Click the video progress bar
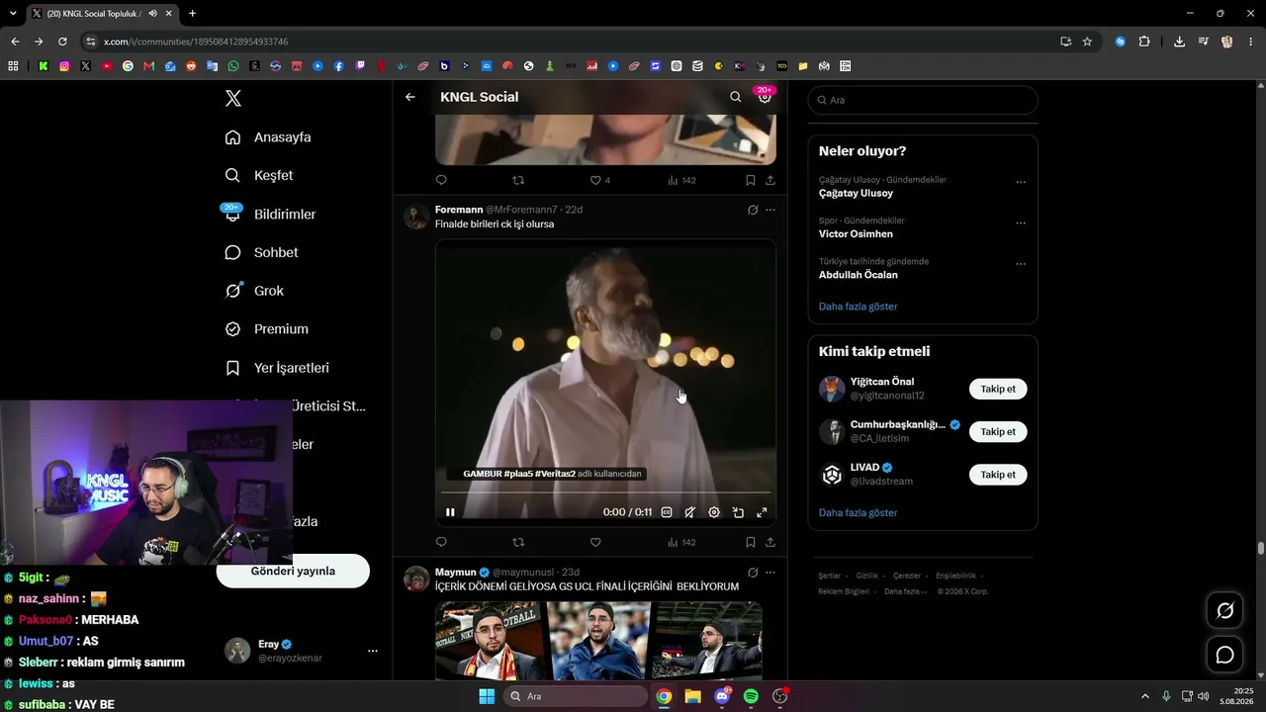The height and width of the screenshot is (712, 1266). 605,492
